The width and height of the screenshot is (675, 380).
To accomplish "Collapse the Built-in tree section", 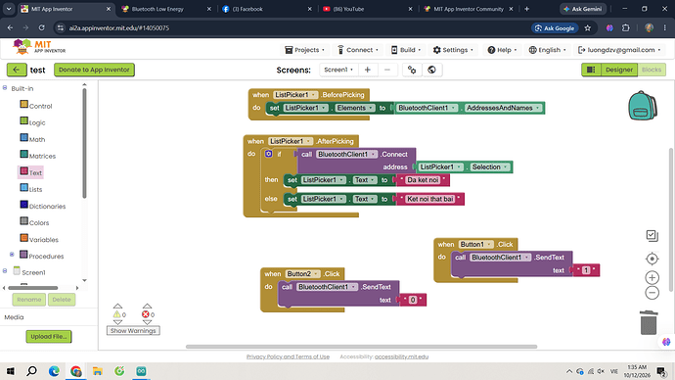I will pyautogui.click(x=5, y=88).
